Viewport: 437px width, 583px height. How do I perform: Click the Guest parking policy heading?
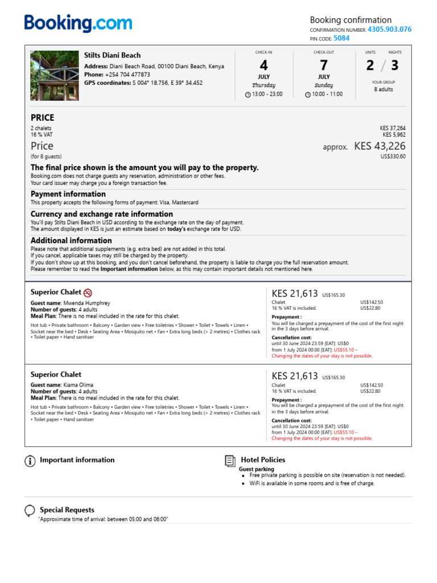point(256,469)
